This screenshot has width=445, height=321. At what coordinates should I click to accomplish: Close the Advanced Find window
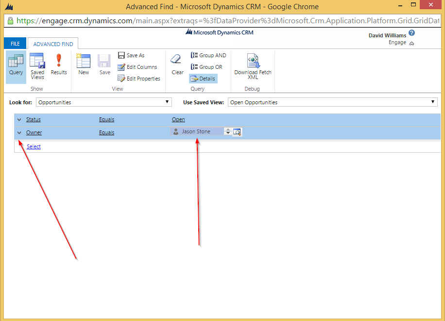[x=430, y=5]
